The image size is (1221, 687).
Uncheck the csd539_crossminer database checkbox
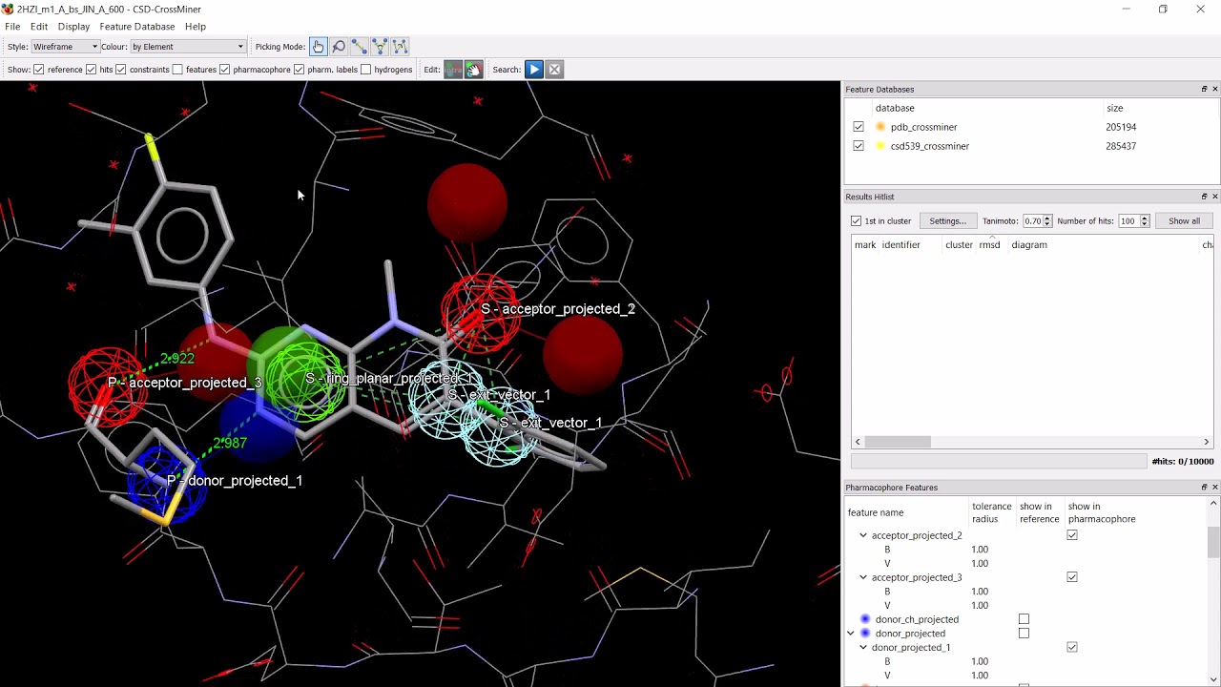[859, 146]
